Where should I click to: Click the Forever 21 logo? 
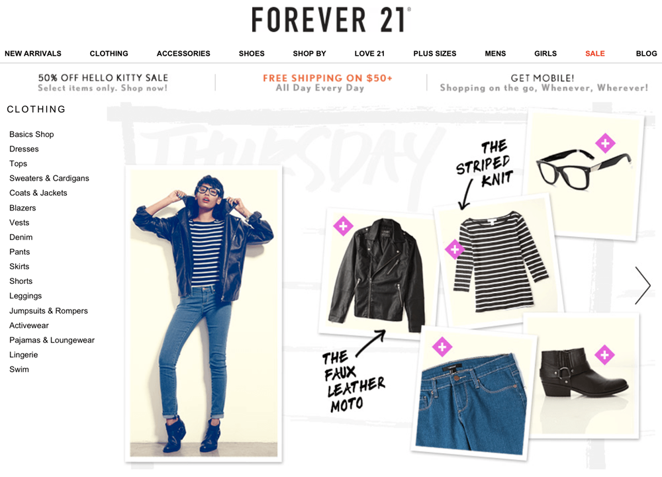click(331, 19)
